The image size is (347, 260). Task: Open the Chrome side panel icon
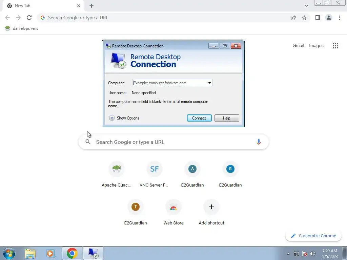318,18
